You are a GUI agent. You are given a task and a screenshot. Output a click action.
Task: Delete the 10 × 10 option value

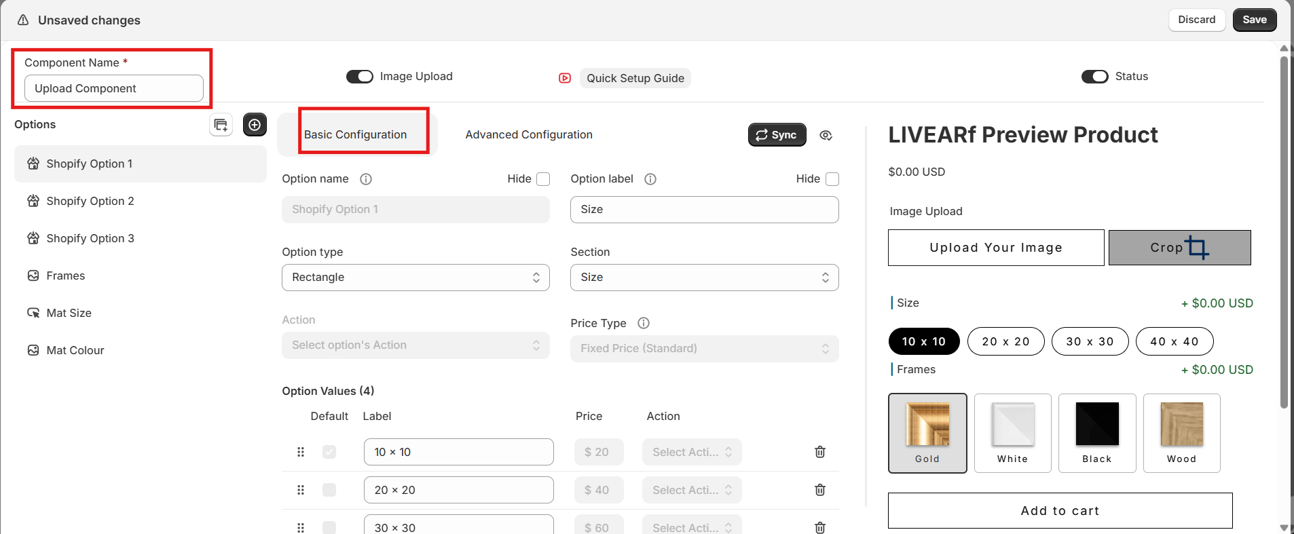click(820, 452)
